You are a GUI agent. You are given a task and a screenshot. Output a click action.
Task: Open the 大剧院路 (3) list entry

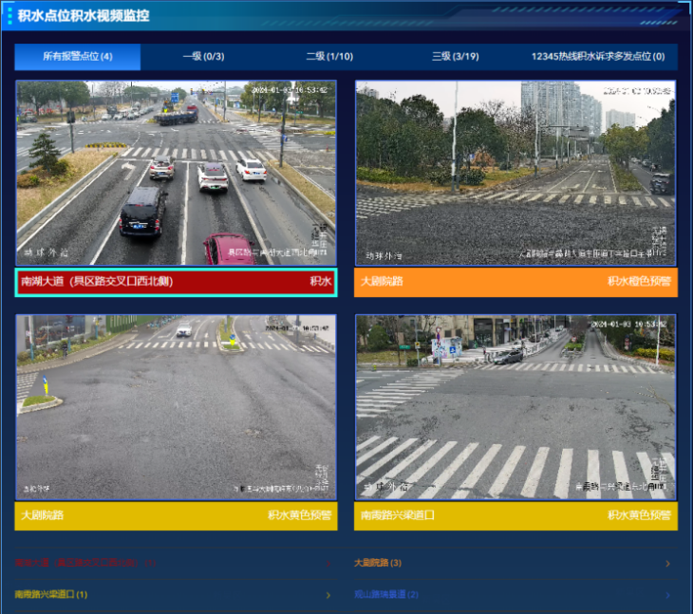click(x=378, y=564)
